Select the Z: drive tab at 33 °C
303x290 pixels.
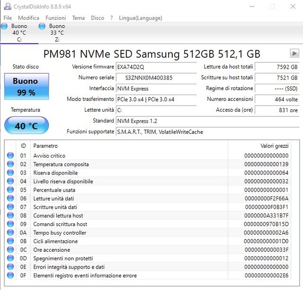[57, 33]
